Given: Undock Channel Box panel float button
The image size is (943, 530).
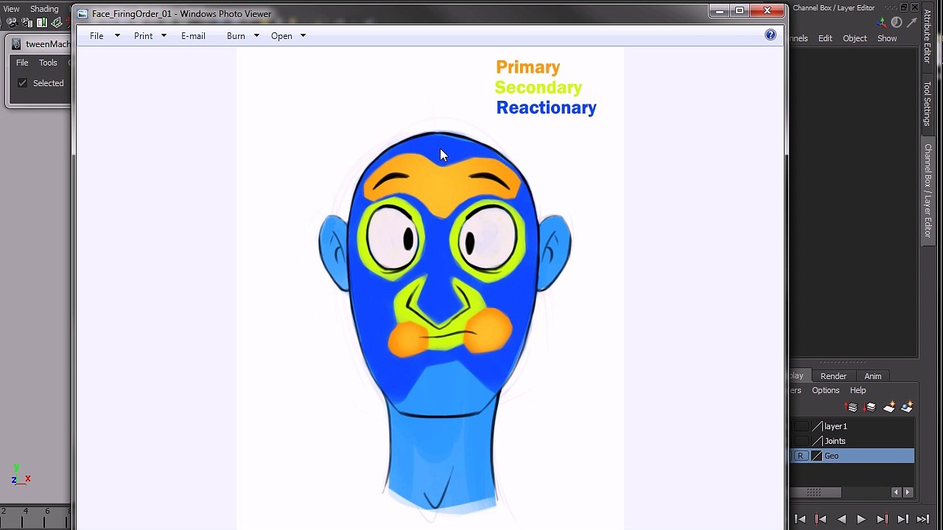Looking at the screenshot, I should (x=904, y=7).
